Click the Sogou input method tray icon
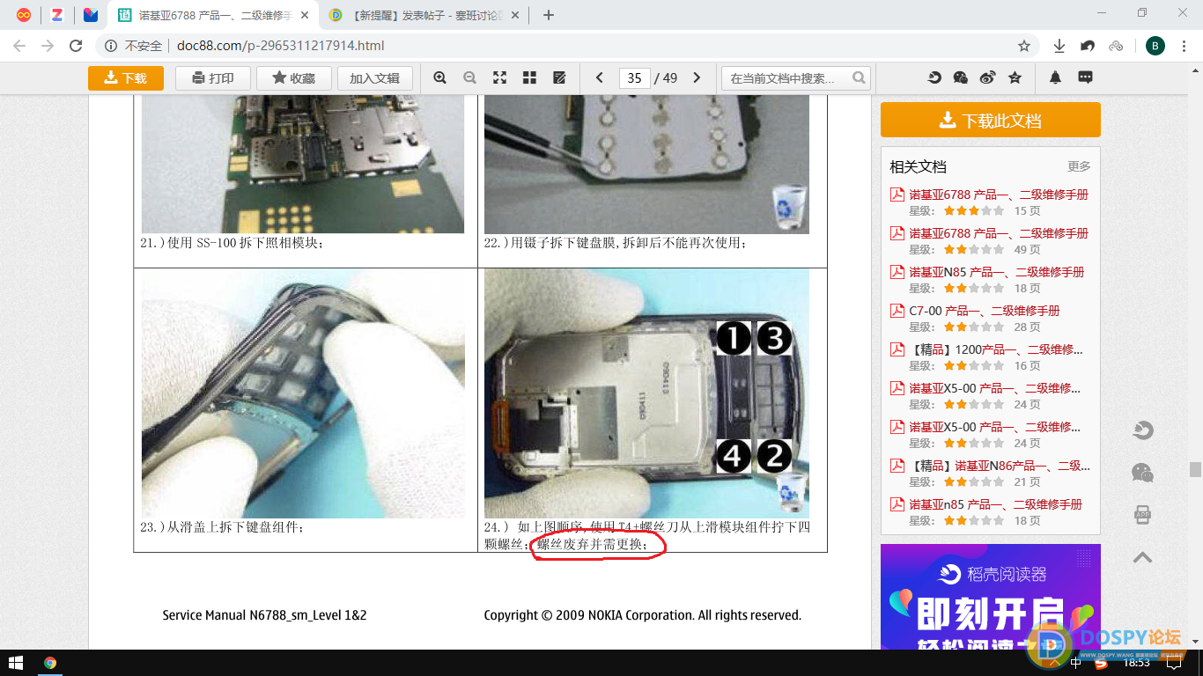Viewport: 1203px width, 676px height. click(x=1102, y=663)
